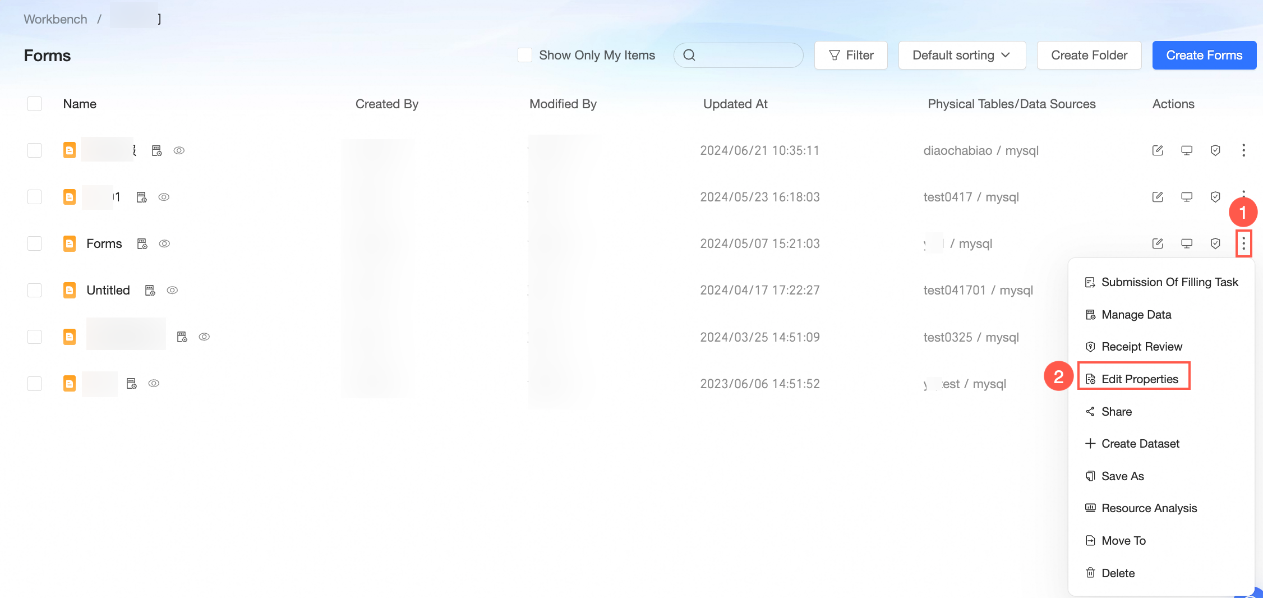Open the monitor preview icon for diaochabiao row
Screen dimensions: 1263x598
pyautogui.click(x=1187, y=150)
